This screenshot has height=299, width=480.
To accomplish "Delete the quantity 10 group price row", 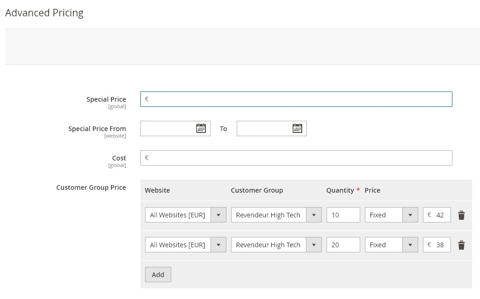I will [x=461, y=215].
